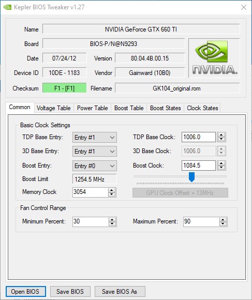
Task: Decrease TDP Base Clock with down arrow
Action: [221, 139]
